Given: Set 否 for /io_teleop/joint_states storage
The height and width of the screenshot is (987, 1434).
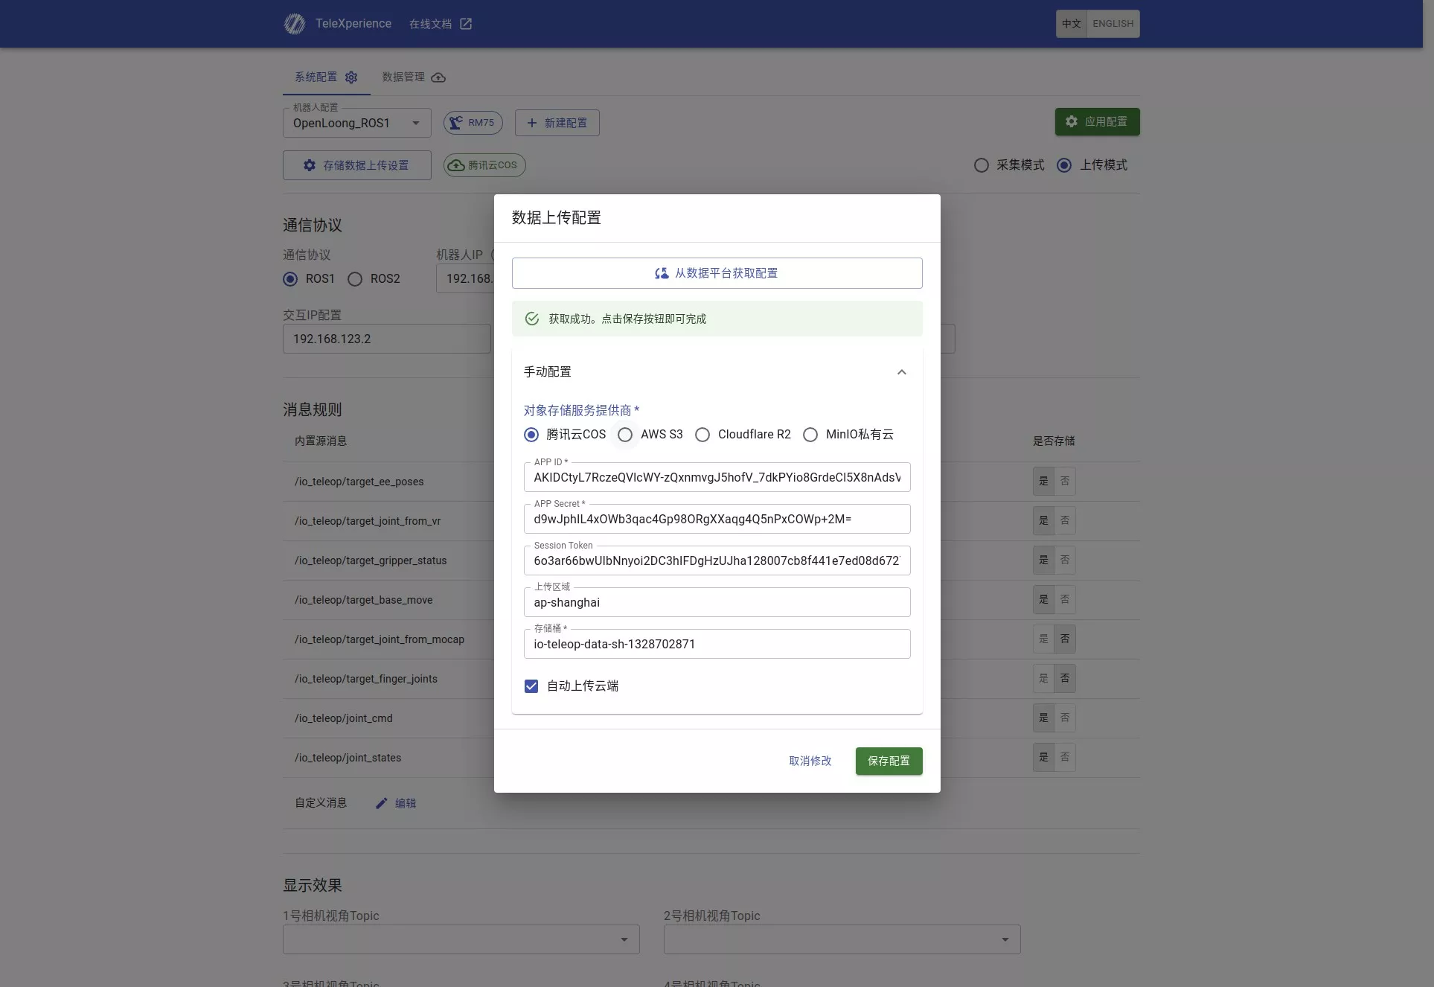Looking at the screenshot, I should pos(1065,757).
